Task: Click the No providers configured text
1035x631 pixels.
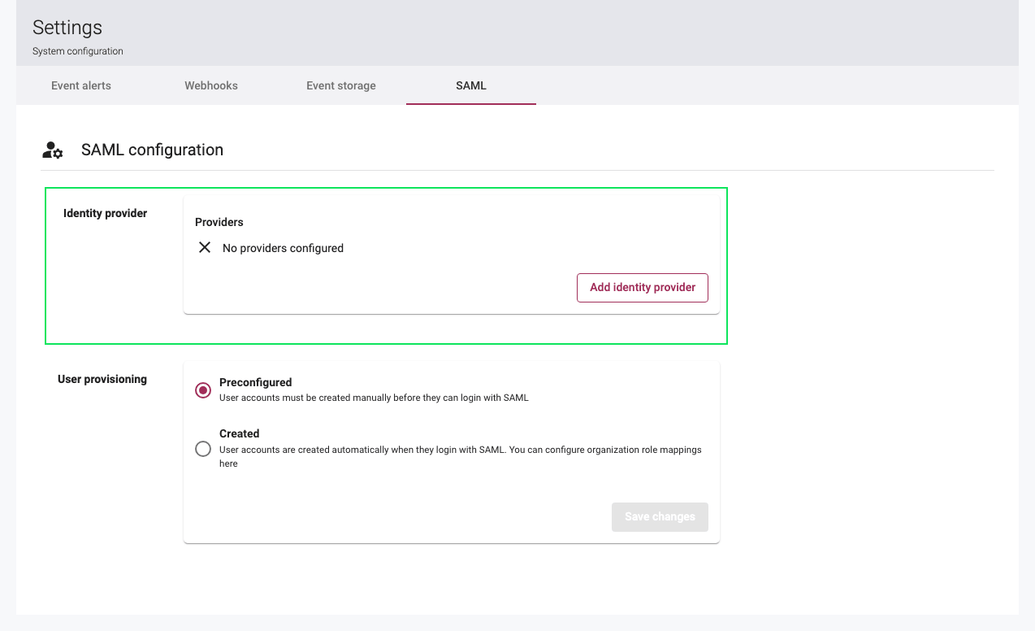Action: pyautogui.click(x=283, y=248)
